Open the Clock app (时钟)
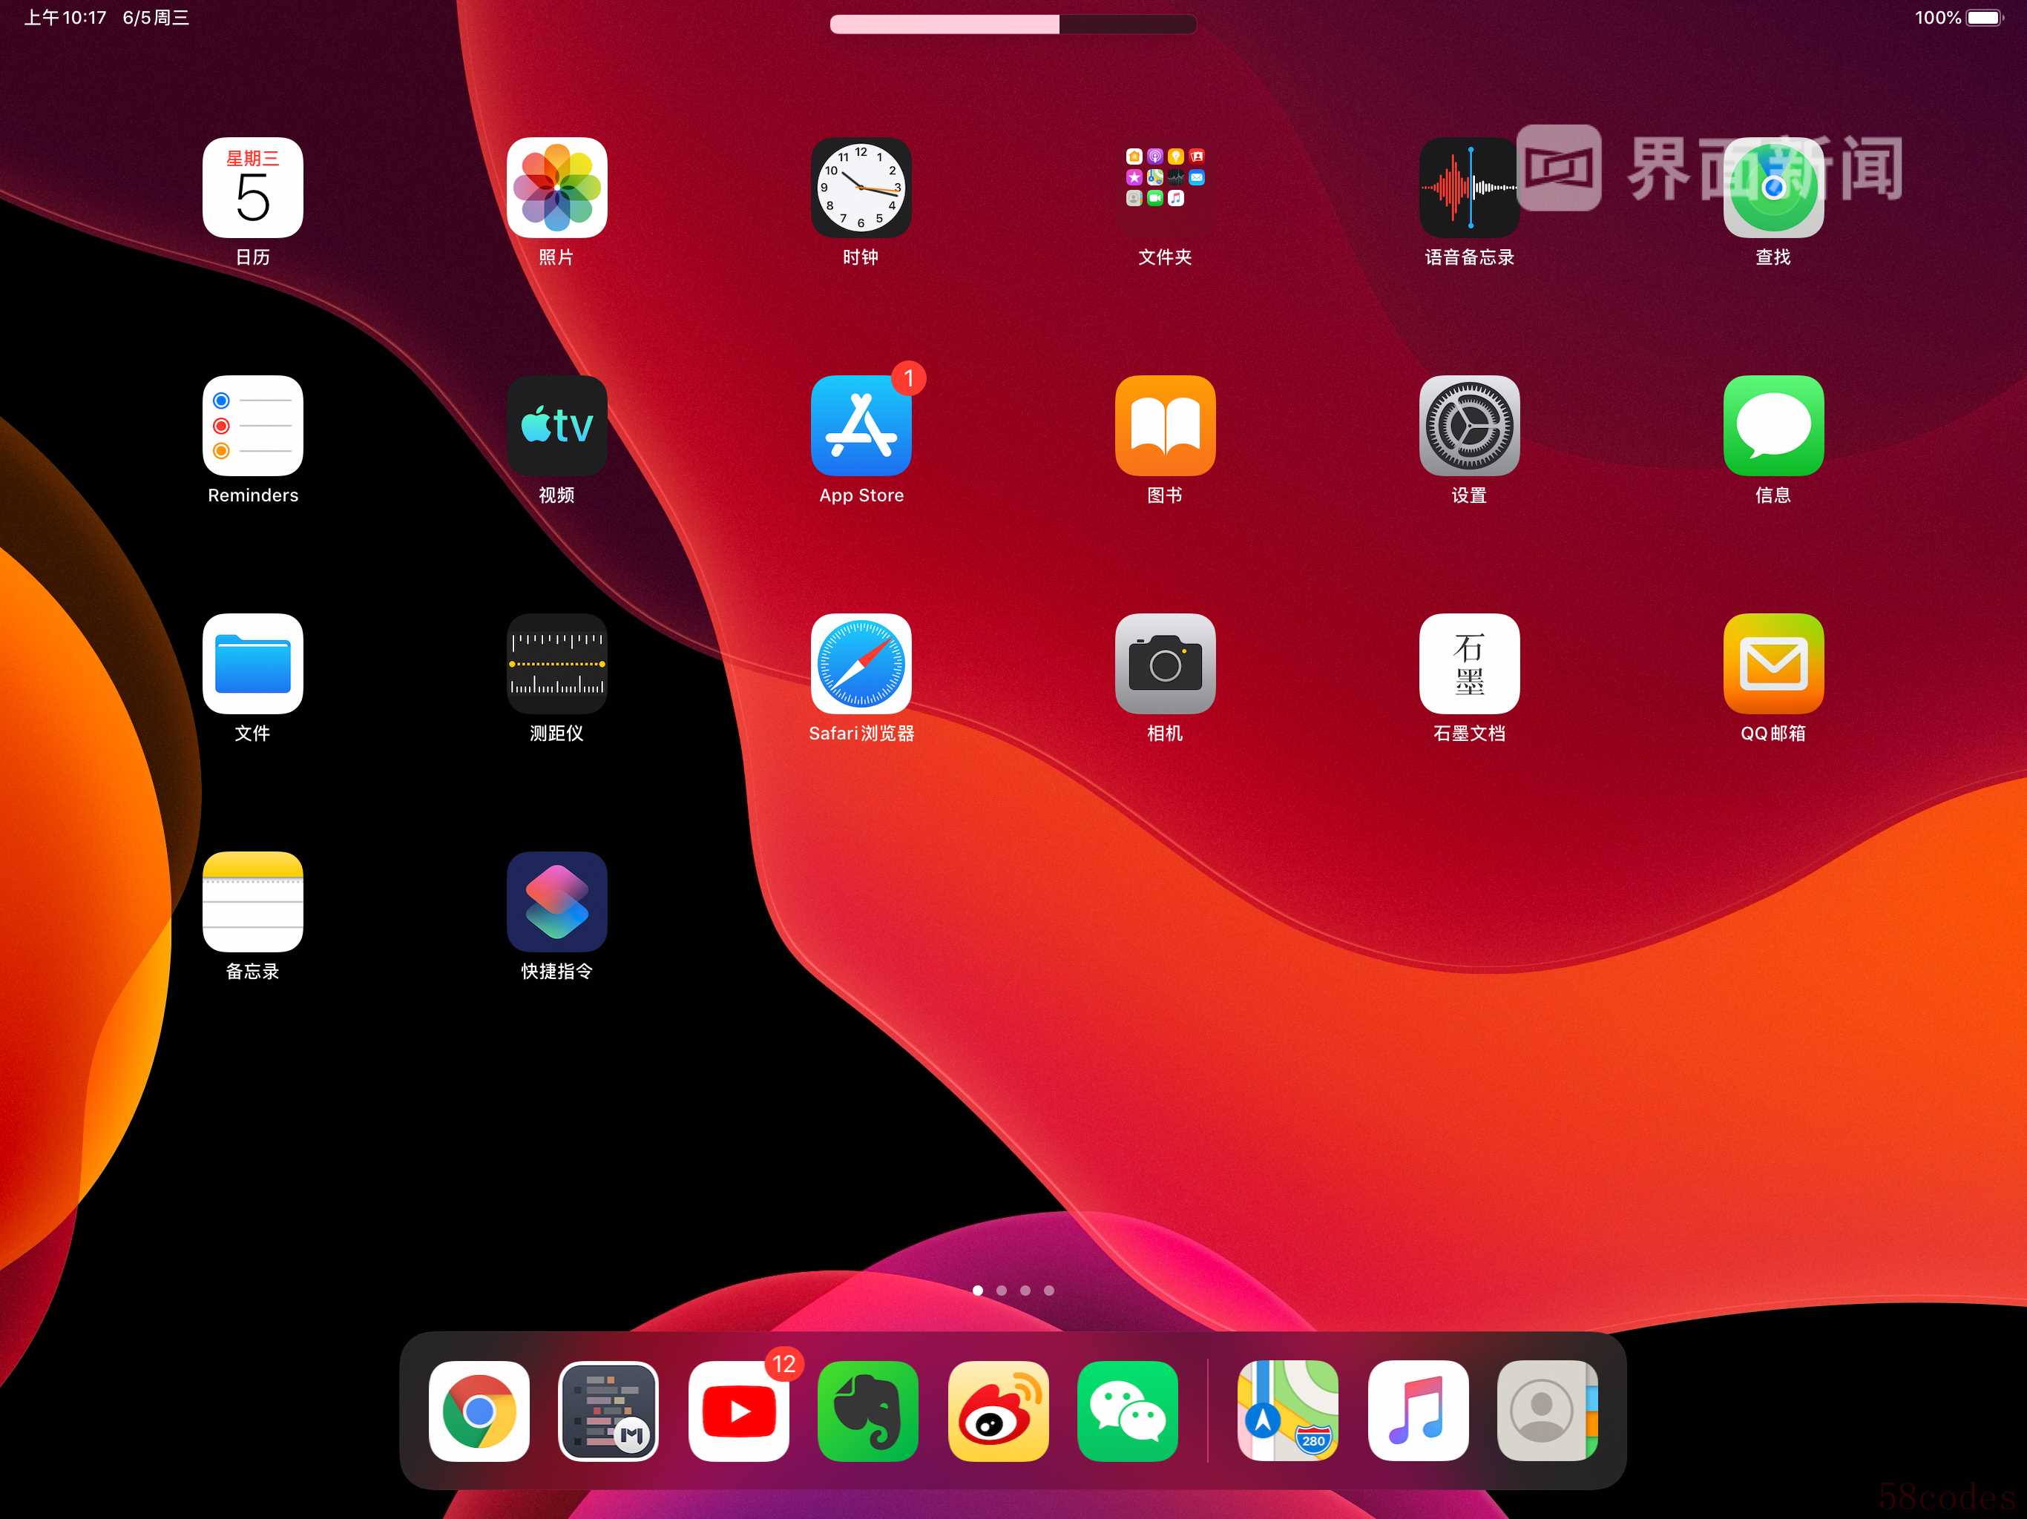 click(x=861, y=188)
